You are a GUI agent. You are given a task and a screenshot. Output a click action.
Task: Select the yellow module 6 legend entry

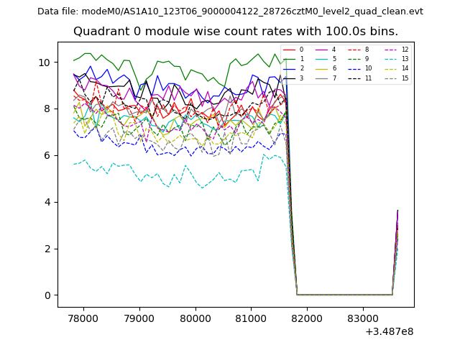(x=326, y=68)
